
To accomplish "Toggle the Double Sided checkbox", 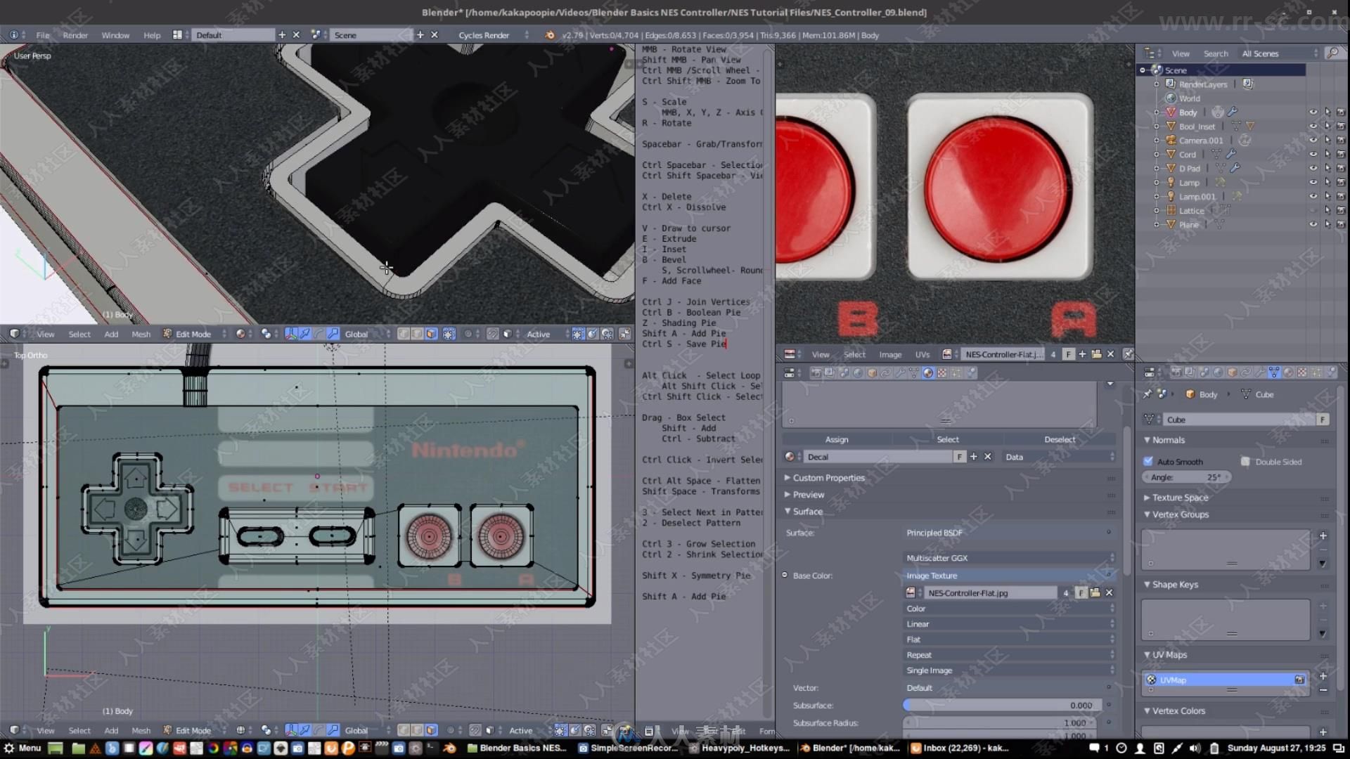I will (x=1245, y=462).
